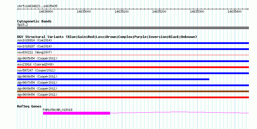Open the dgv9605n54 (Cooper2011) blue bar
The width and height of the screenshot is (257, 129).
pyautogui.click(x=133, y=61)
